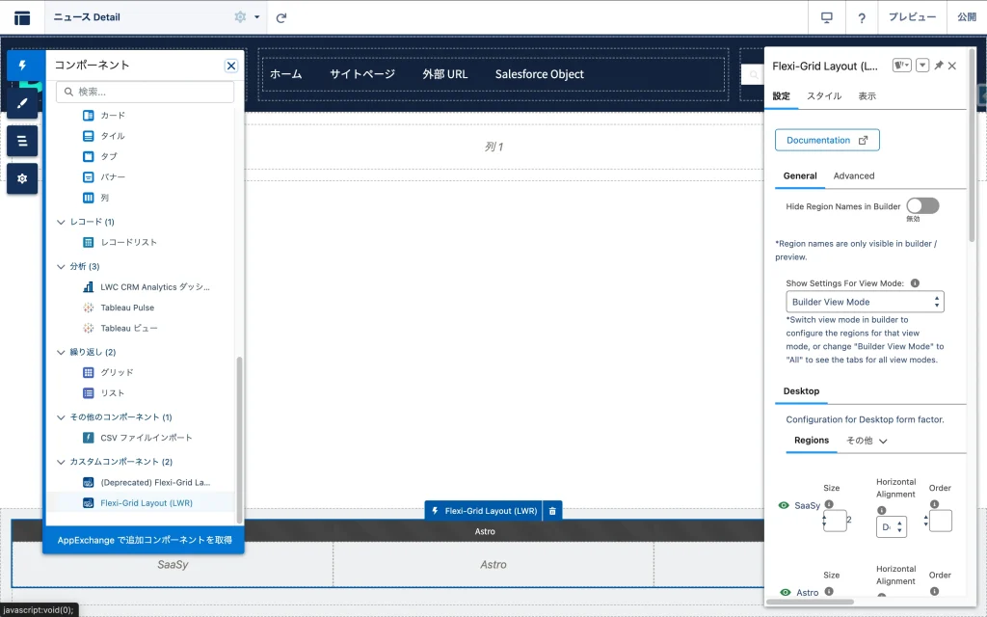Screen dimensions: 987x617
Task: Open the Settings gear in left sidebar
Action: (x=22, y=178)
